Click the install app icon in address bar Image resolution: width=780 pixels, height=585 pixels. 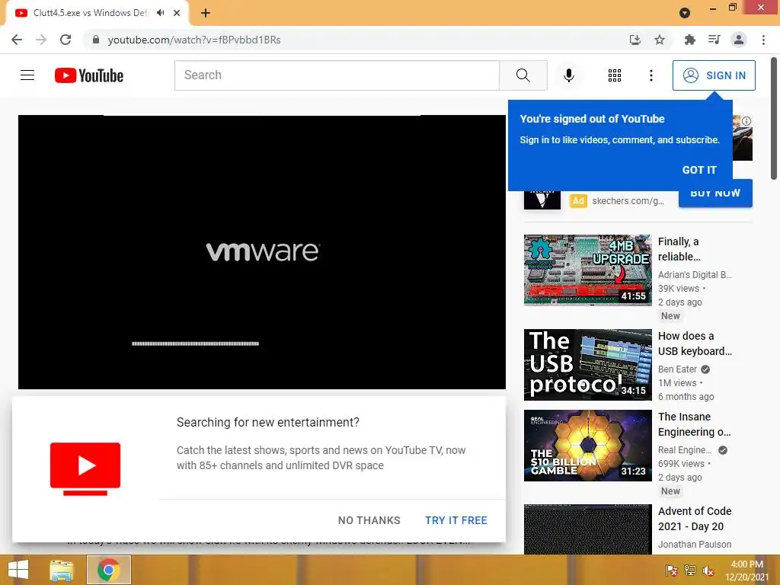635,40
